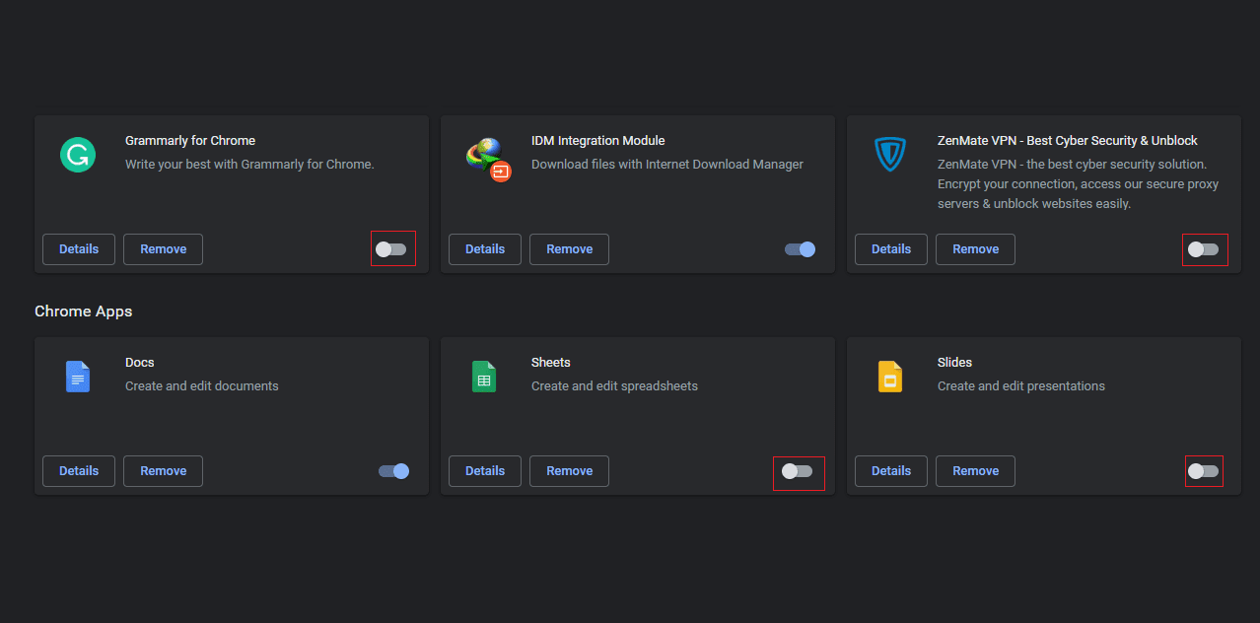The width and height of the screenshot is (1260, 623).
Task: Open Details for the Docs app
Action: coord(79,471)
